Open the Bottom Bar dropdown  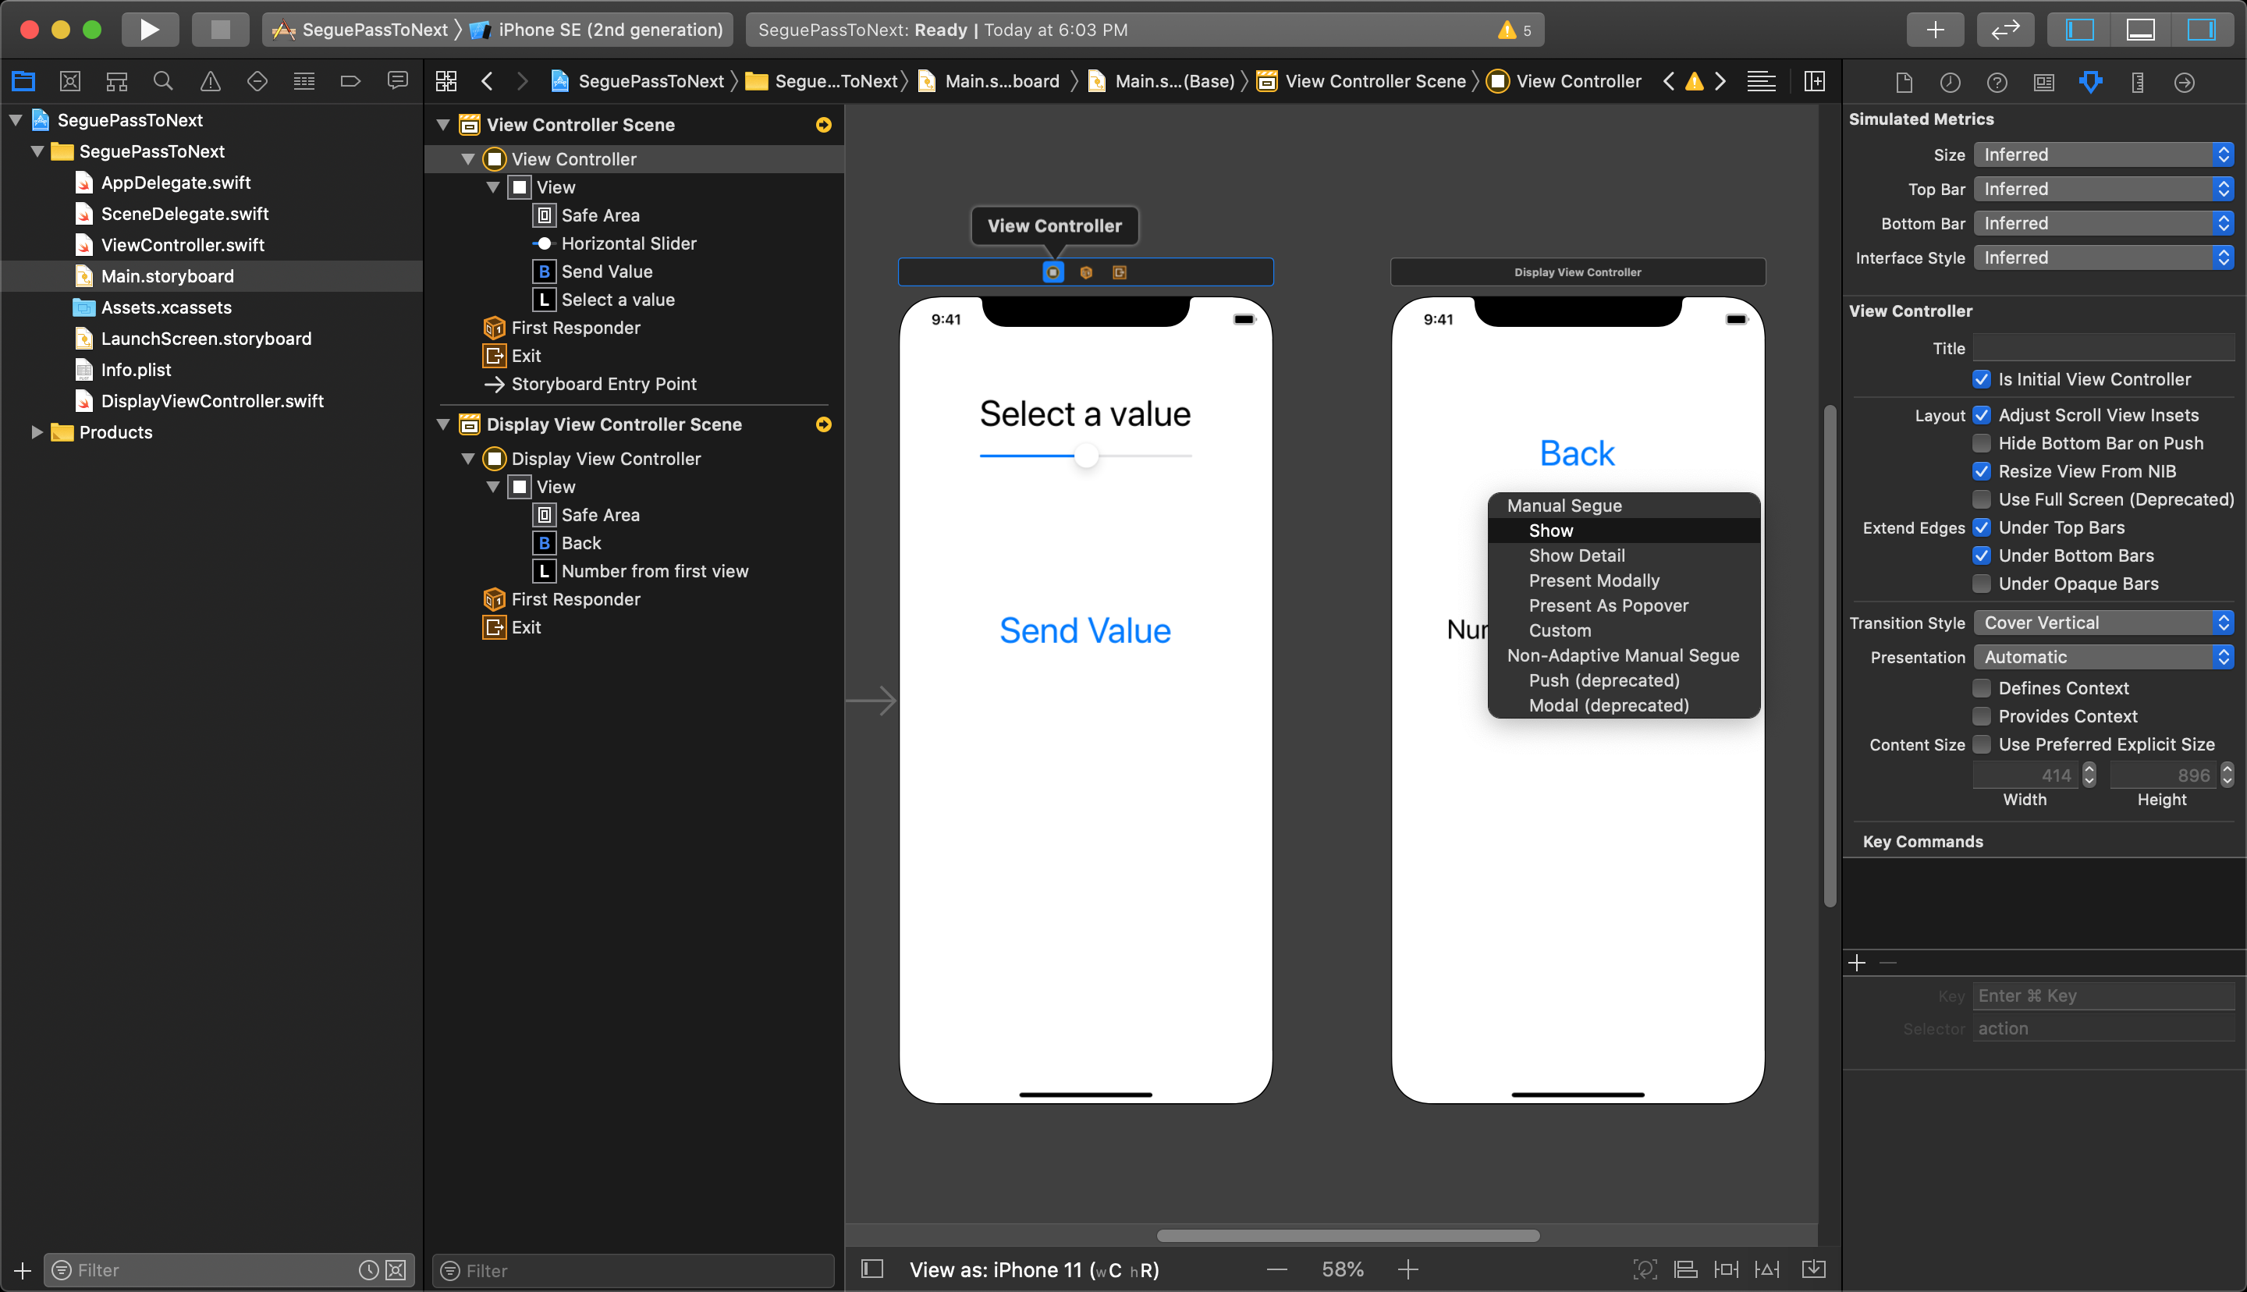point(2103,224)
